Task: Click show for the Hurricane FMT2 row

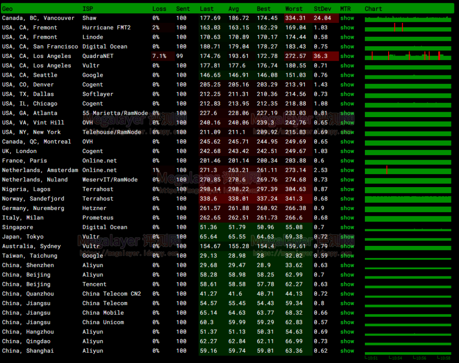Action: pos(347,27)
